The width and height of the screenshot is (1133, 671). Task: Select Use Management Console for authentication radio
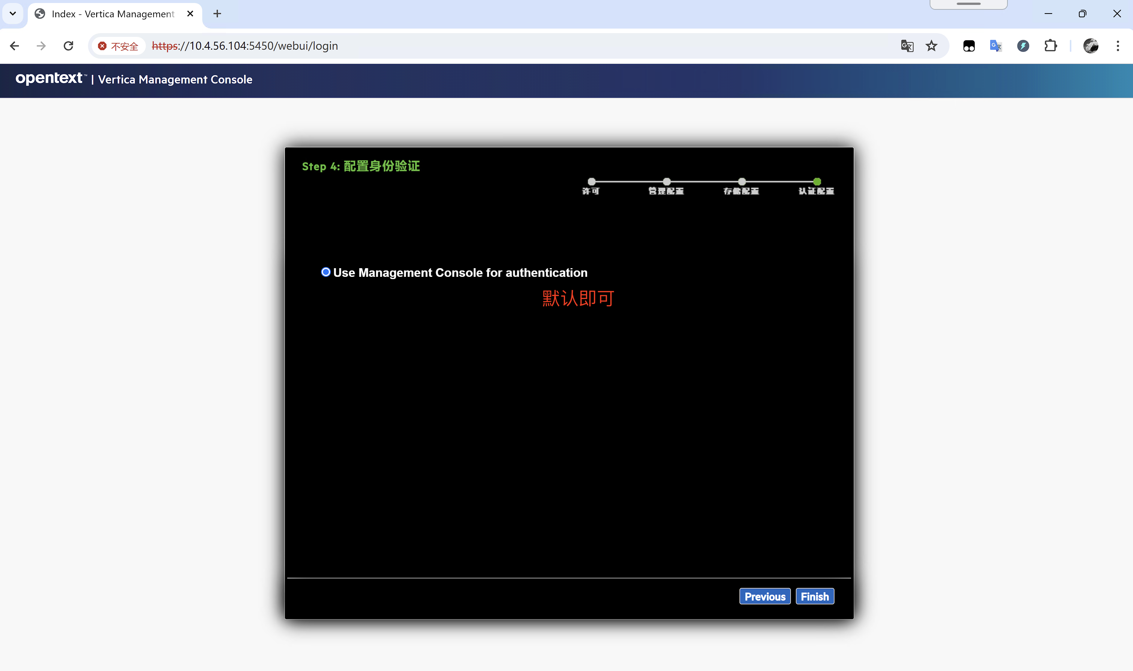326,272
